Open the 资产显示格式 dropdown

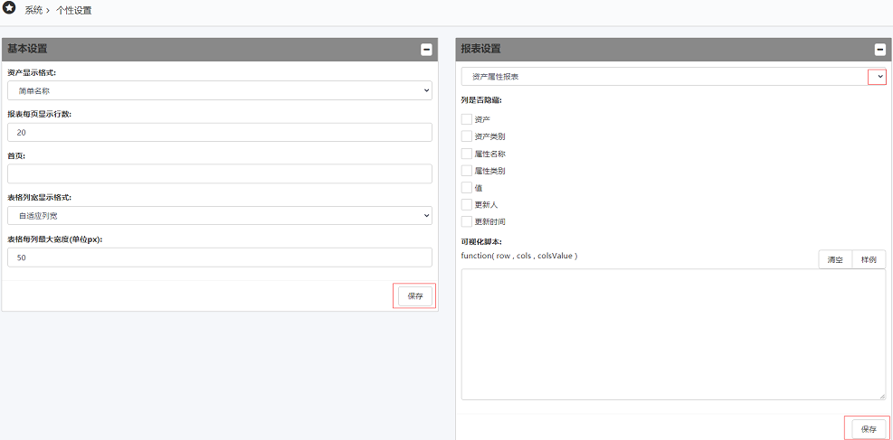[219, 90]
